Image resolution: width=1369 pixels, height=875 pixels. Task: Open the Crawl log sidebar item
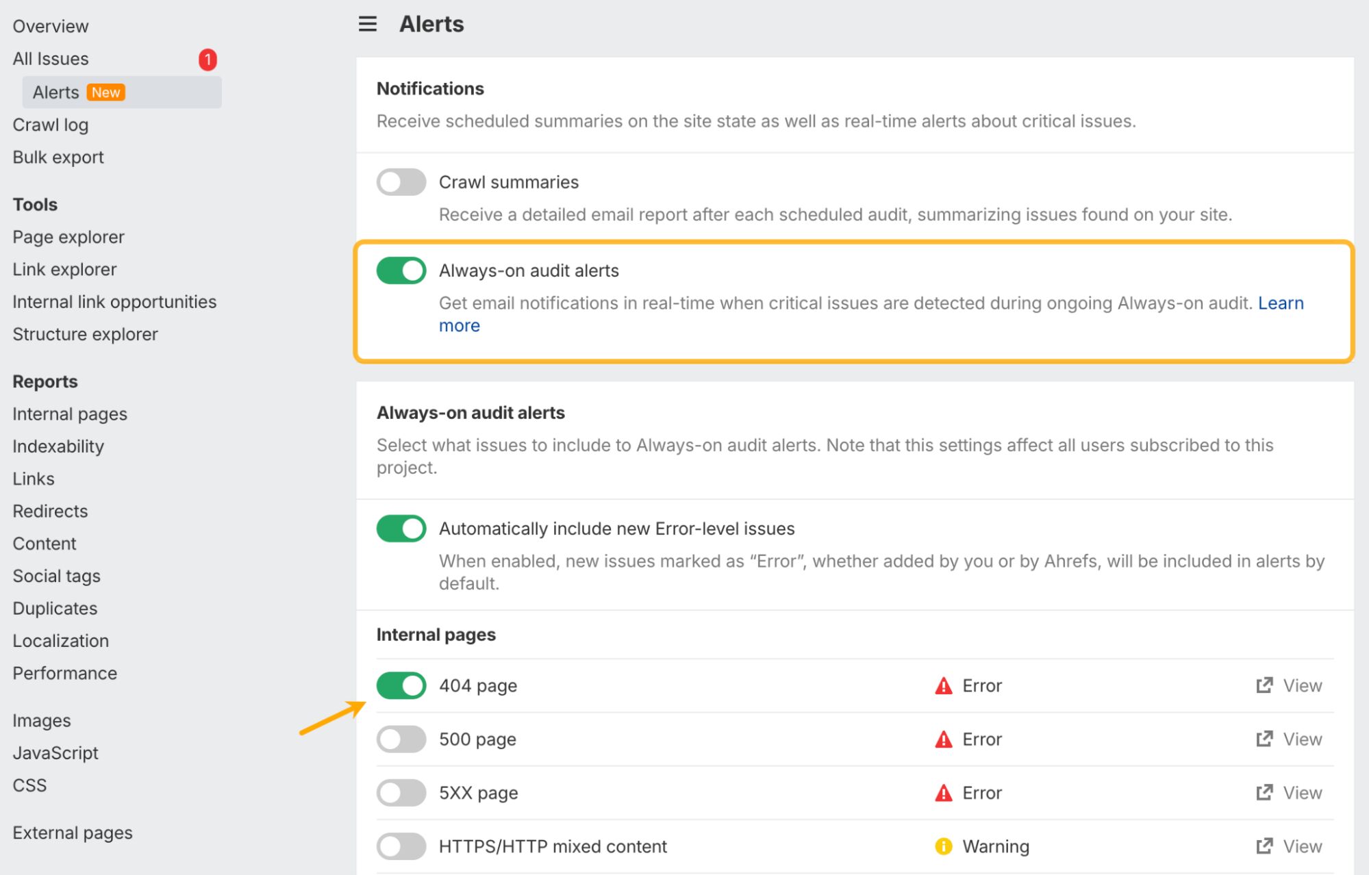(51, 125)
